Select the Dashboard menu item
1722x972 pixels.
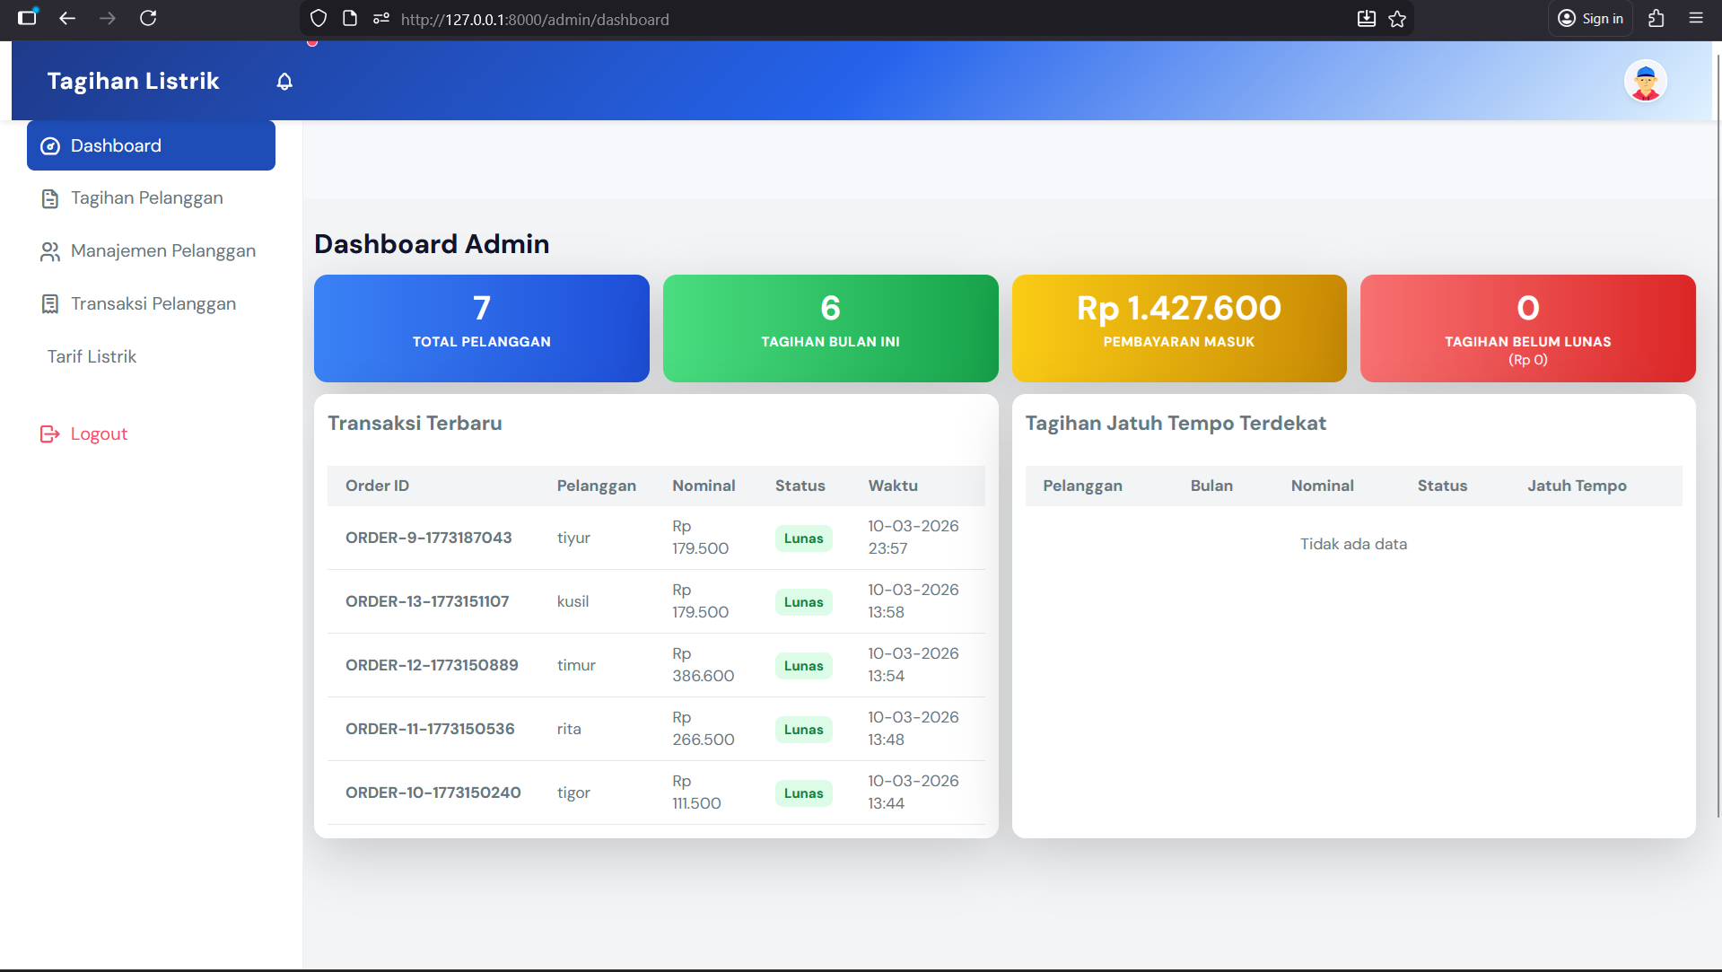151,145
